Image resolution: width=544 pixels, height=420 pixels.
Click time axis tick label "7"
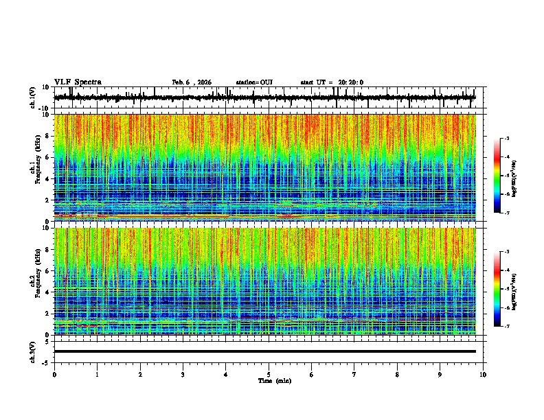click(354, 375)
